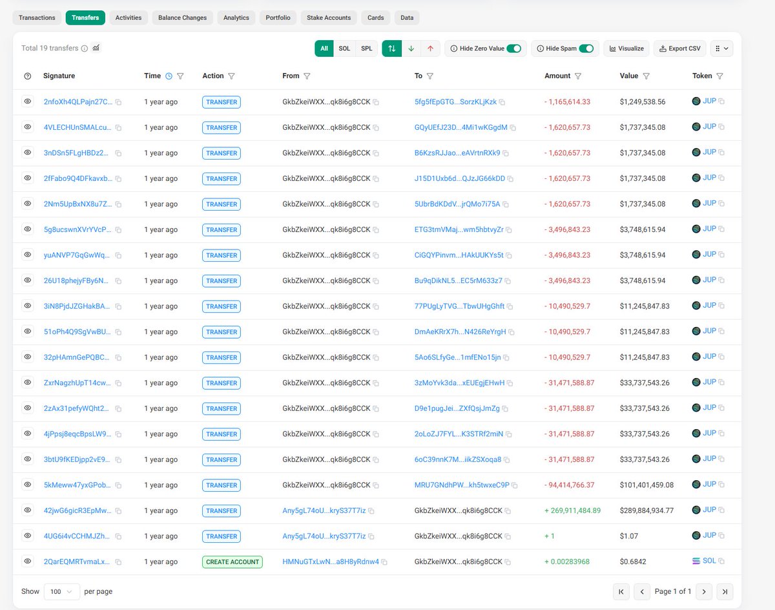Click the Export CSV button

679,48
